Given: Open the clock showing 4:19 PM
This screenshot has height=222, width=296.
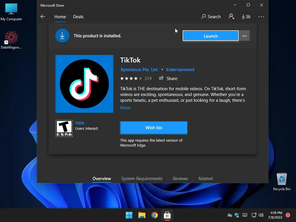Looking at the screenshot, I should click(275, 215).
